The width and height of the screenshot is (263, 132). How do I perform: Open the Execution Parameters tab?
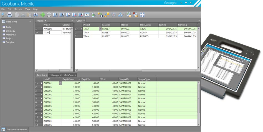pos(15,130)
